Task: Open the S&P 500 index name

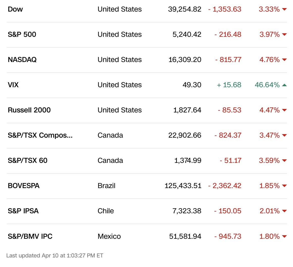Action: pos(22,35)
